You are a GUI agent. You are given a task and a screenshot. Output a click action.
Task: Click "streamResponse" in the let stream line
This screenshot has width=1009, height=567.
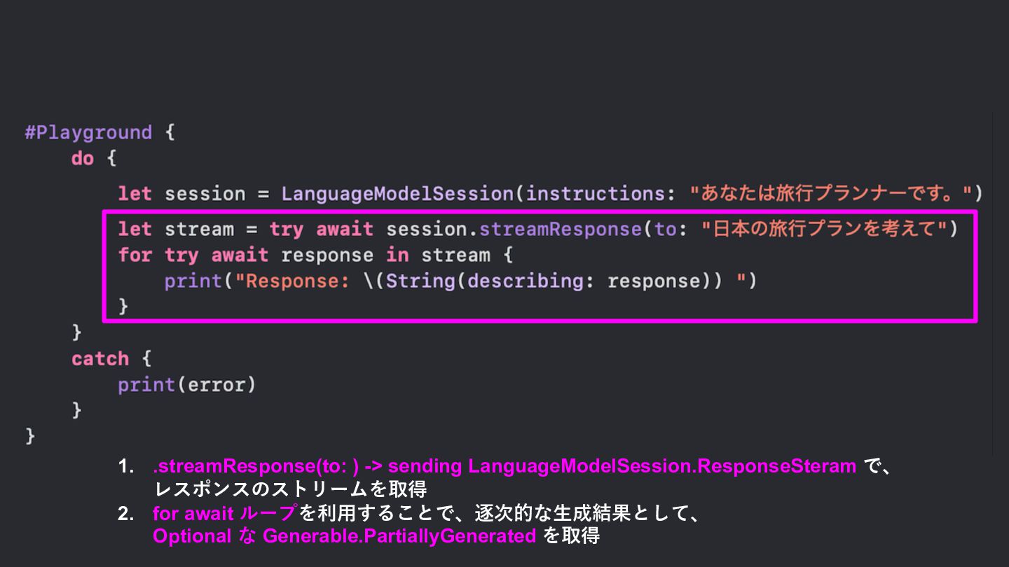561,228
